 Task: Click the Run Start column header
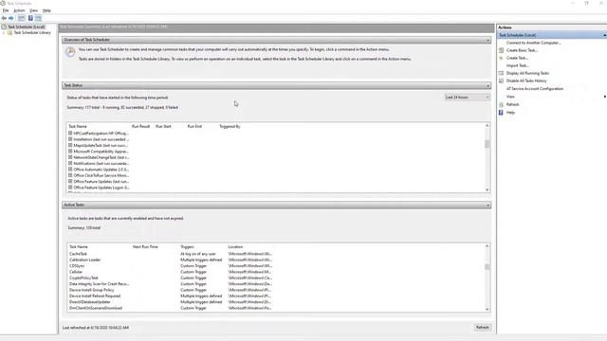pos(163,126)
